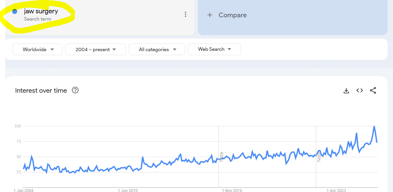Click the 1 Jun 2010 axis label
The height and width of the screenshot is (192, 393).
pyautogui.click(x=128, y=190)
